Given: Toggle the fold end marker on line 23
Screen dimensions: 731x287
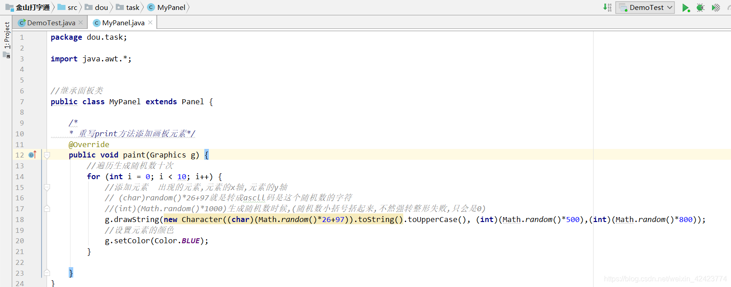Looking at the screenshot, I should coord(47,273).
